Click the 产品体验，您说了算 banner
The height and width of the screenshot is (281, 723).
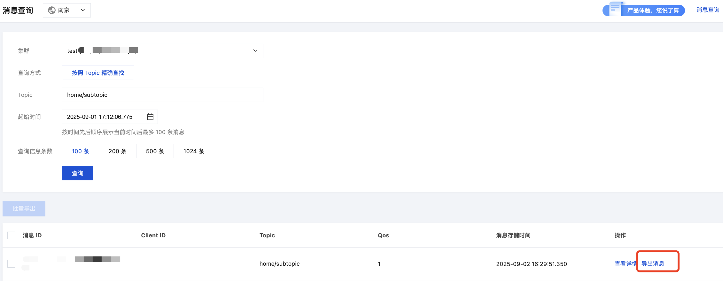click(653, 11)
